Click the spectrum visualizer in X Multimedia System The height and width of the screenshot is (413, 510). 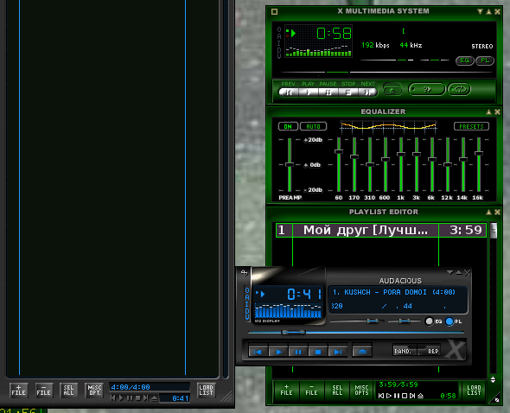(x=318, y=51)
